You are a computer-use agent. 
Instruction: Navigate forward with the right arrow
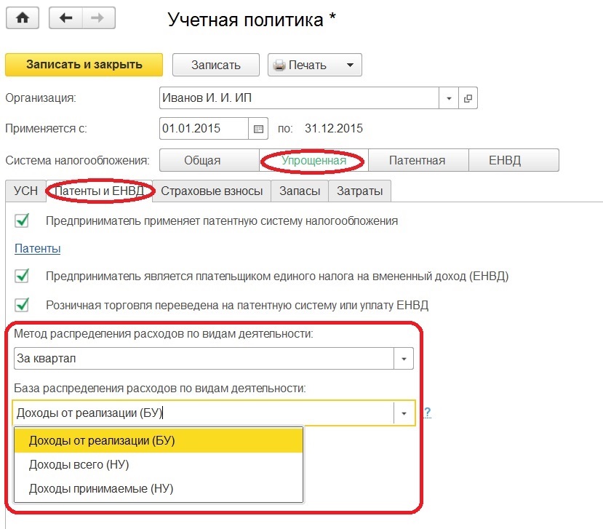tap(98, 17)
